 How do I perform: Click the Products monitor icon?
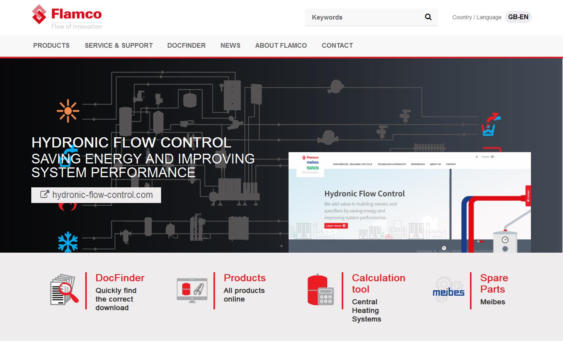point(192,291)
